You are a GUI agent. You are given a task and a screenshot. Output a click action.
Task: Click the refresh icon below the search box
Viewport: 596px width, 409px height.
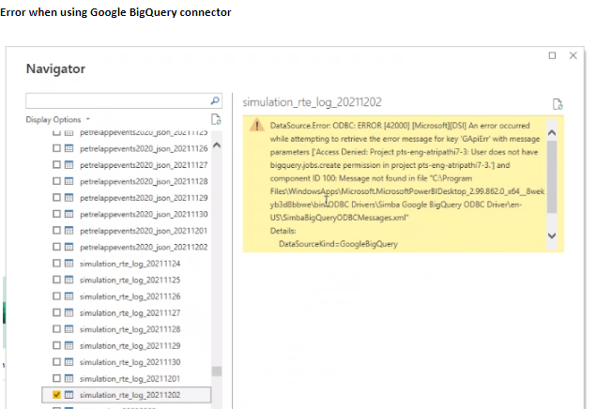(x=216, y=119)
